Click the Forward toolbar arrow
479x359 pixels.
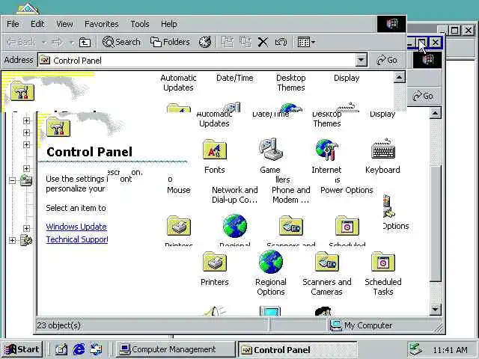pyautogui.click(x=57, y=42)
